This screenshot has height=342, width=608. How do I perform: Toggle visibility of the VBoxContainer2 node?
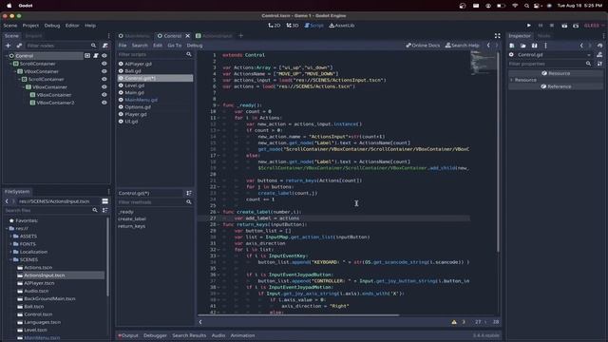tap(104, 103)
